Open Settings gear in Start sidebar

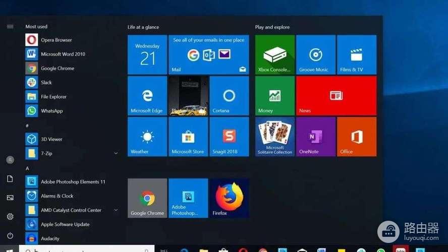10,216
